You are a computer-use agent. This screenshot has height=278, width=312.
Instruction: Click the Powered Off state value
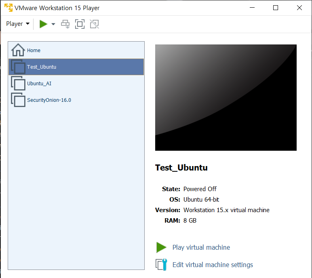200,189
